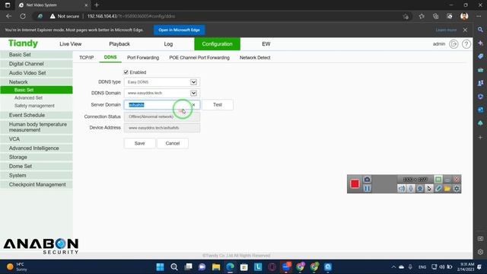
Task: Expand the Storage sidebar section
Action: (x=37, y=158)
